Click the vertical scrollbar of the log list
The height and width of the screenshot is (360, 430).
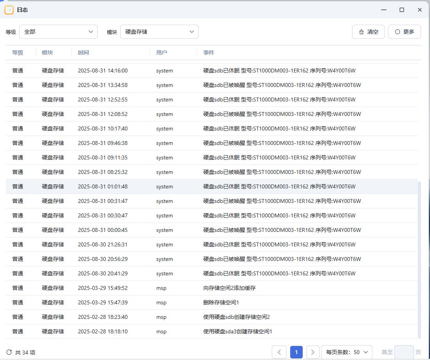(x=419, y=259)
